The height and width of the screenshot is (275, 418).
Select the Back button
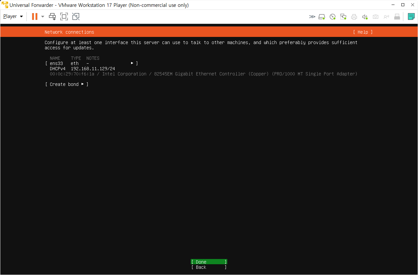click(x=209, y=267)
